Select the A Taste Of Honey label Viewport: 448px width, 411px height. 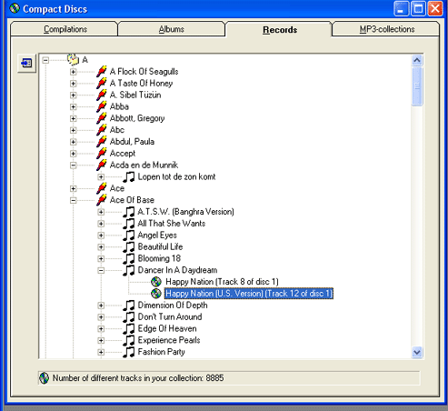tap(141, 83)
